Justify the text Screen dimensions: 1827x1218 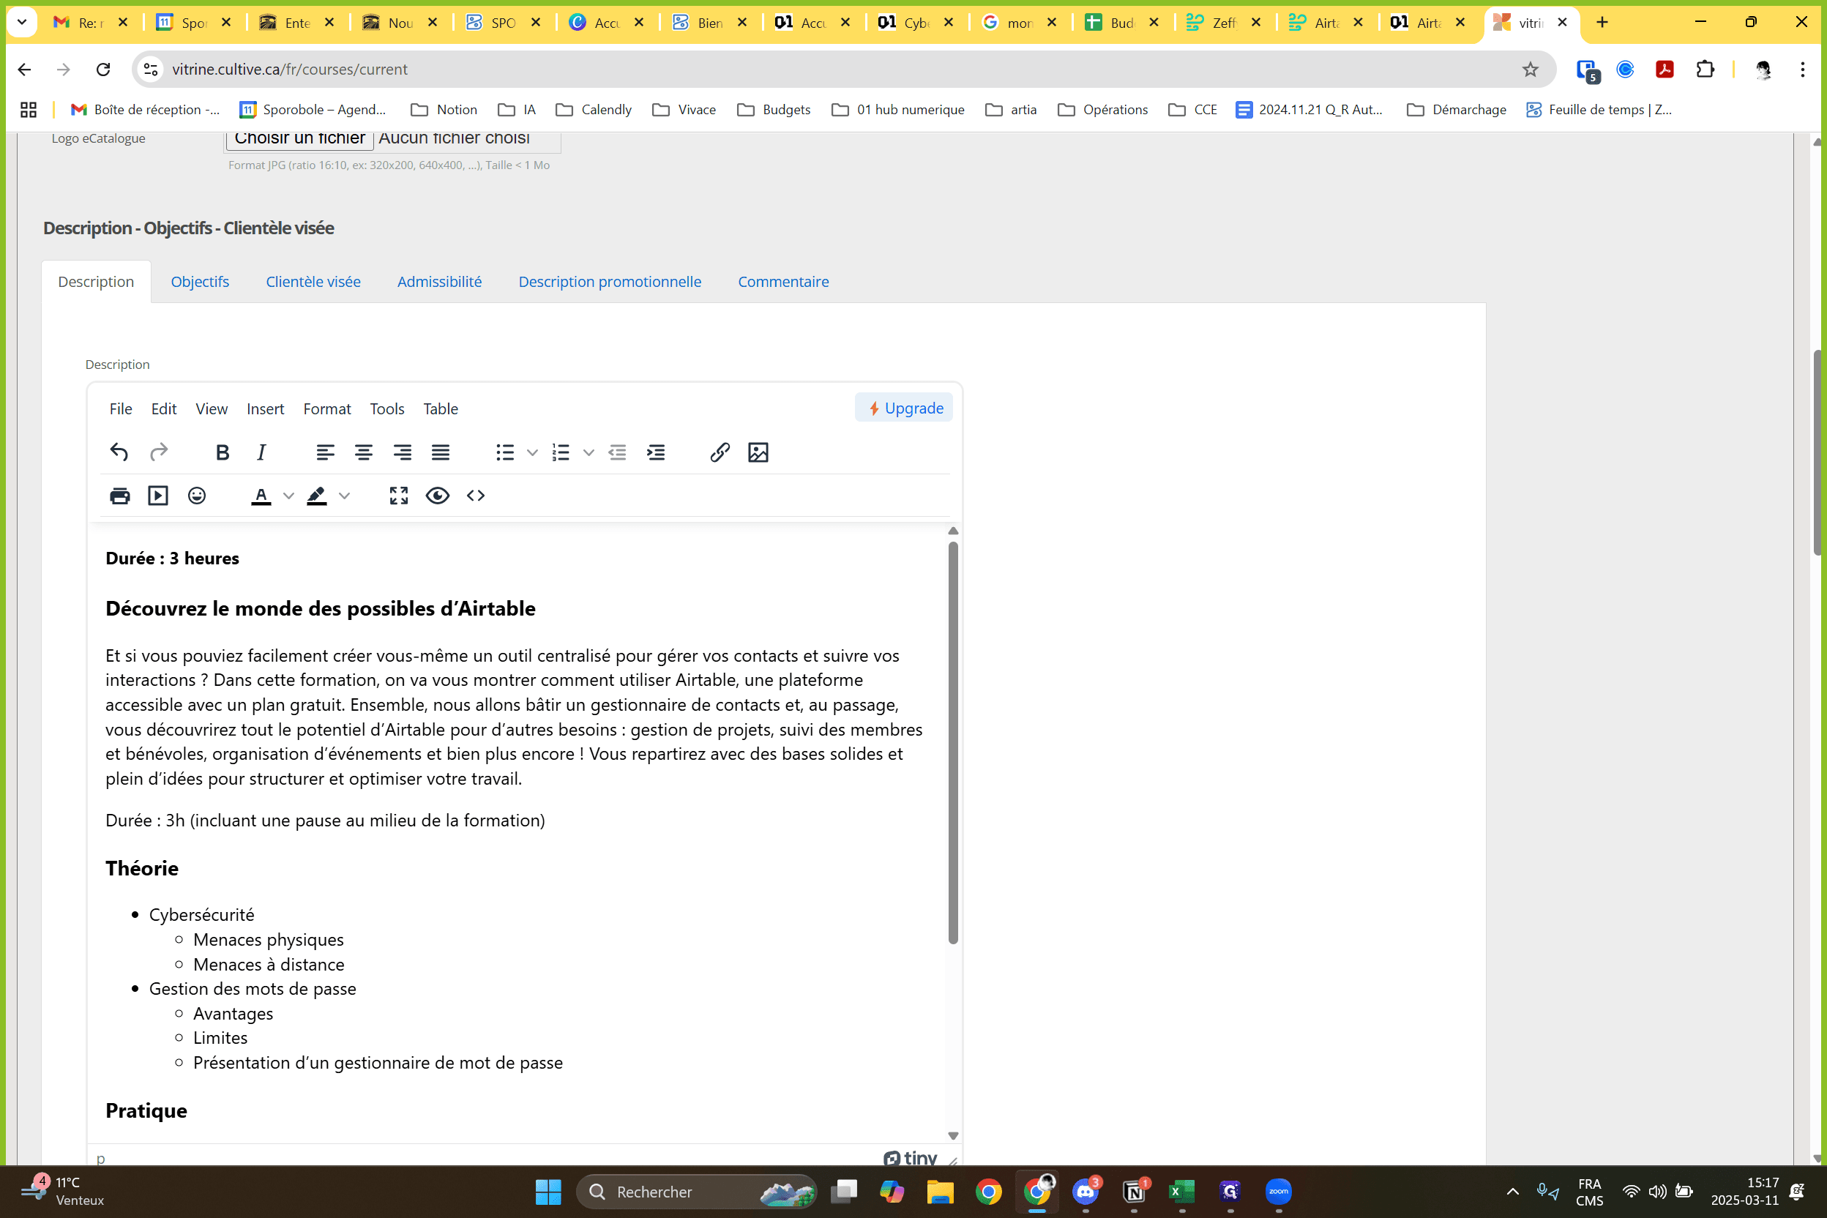(x=441, y=452)
